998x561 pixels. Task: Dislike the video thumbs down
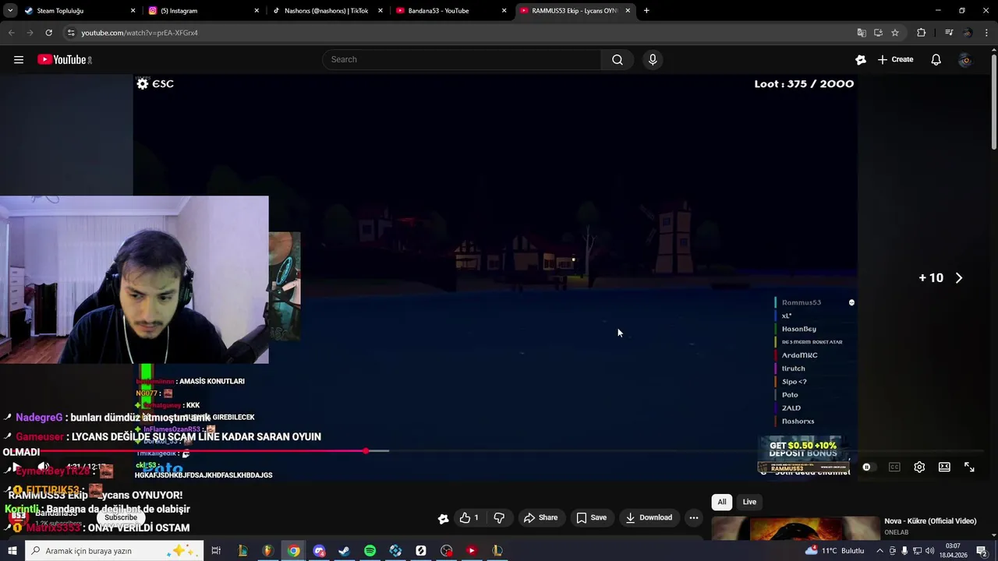499,517
